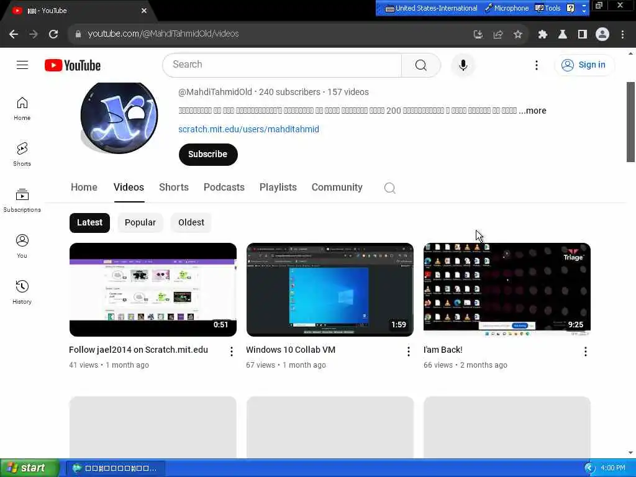Go to Home in the sidebar
The height and width of the screenshot is (477, 636).
tap(22, 109)
